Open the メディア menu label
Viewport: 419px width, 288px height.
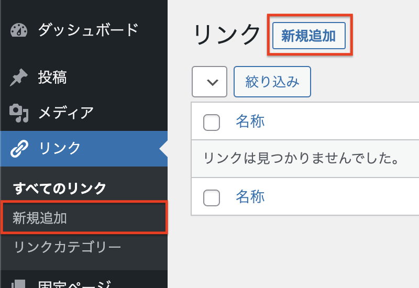66,113
